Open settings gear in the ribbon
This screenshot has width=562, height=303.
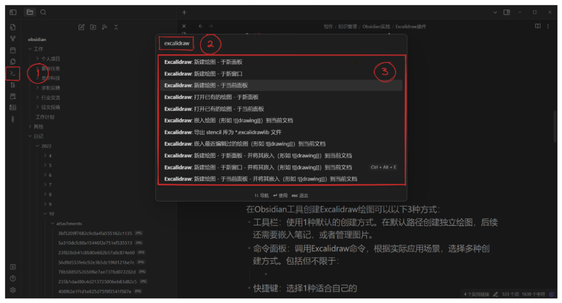point(13,290)
